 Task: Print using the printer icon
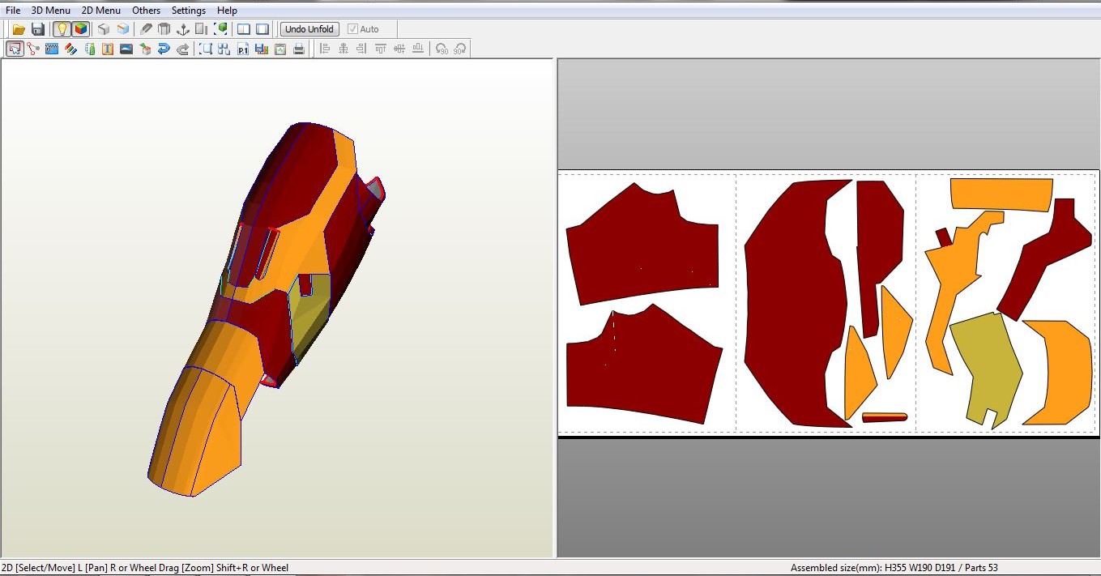299,49
